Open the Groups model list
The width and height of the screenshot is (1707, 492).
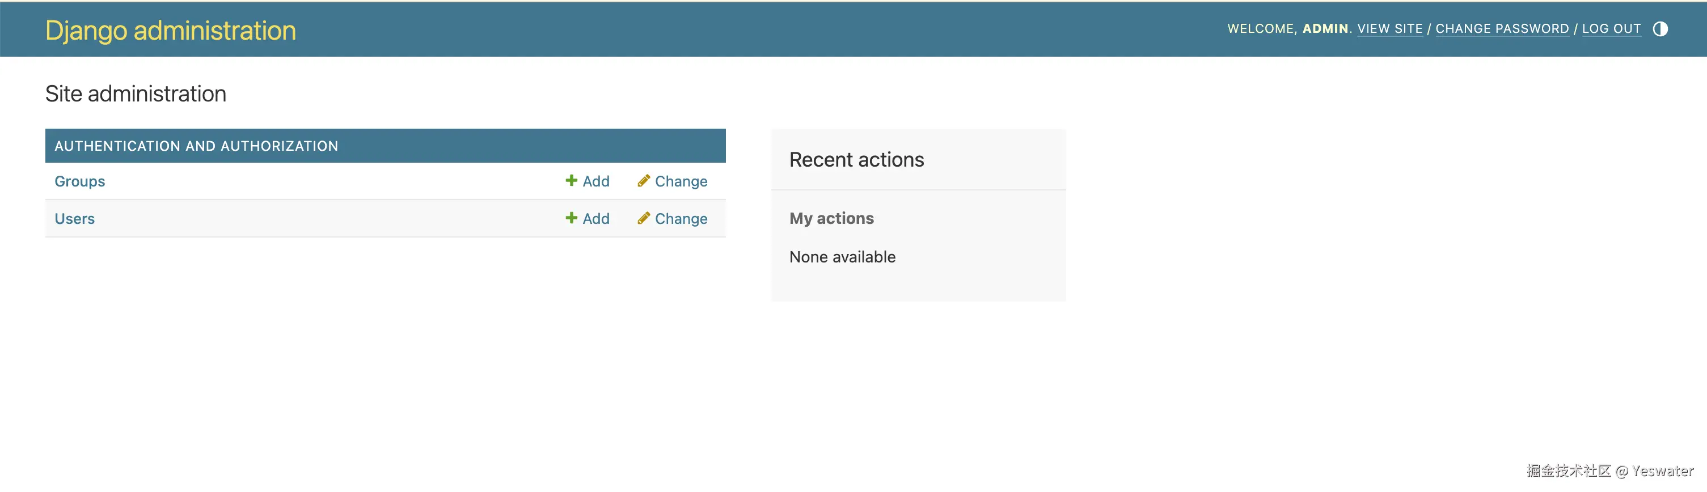tap(79, 181)
